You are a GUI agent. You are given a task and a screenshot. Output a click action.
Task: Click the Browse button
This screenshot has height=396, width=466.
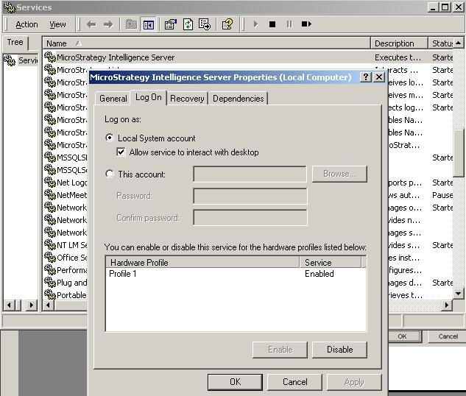click(339, 174)
